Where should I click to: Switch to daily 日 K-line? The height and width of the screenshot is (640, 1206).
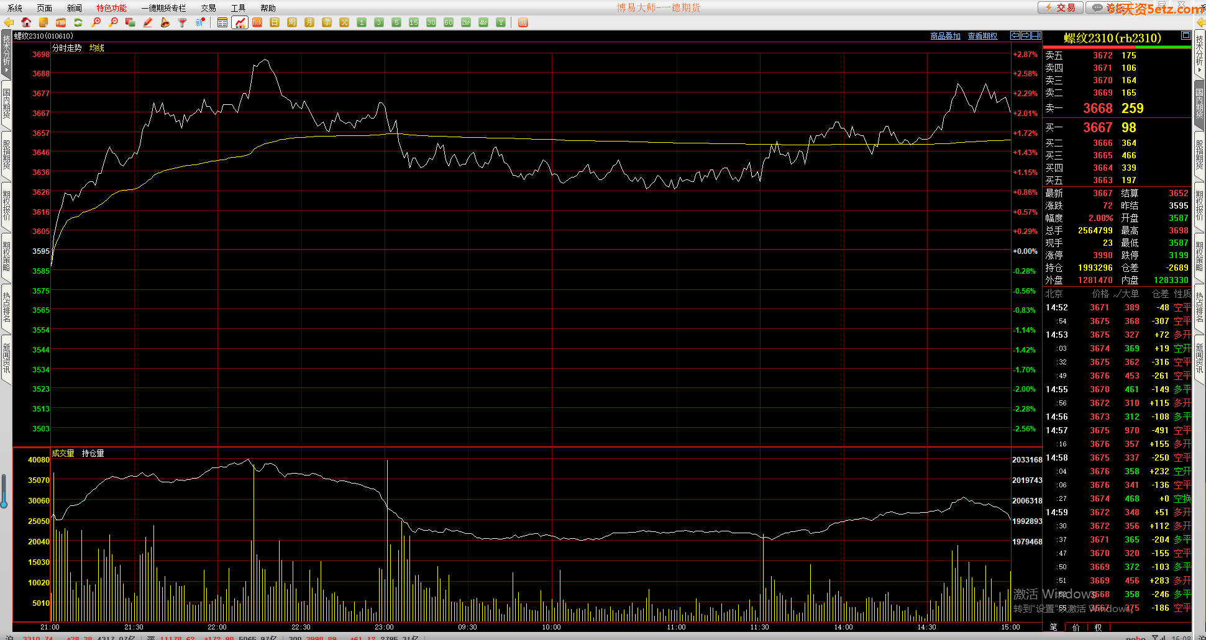tap(275, 22)
